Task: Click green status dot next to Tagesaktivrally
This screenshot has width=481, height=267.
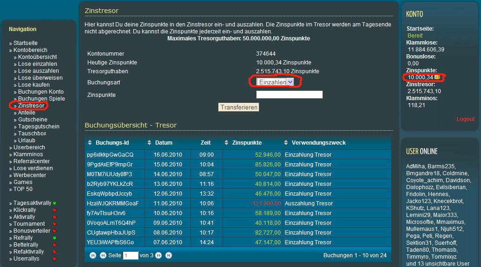Action: click(x=54, y=203)
